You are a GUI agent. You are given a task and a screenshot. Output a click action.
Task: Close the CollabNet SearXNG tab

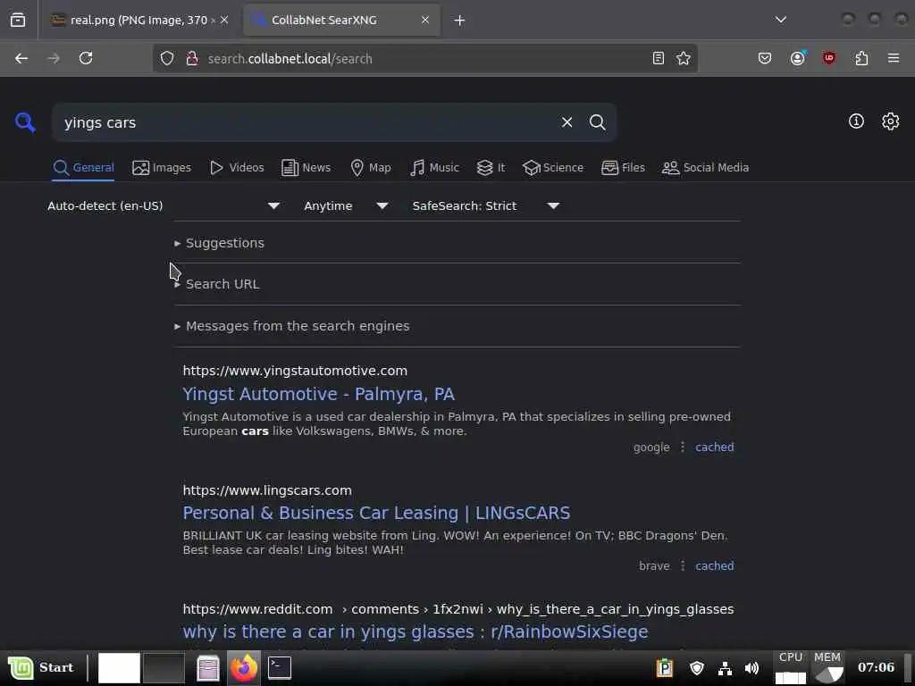[425, 20]
